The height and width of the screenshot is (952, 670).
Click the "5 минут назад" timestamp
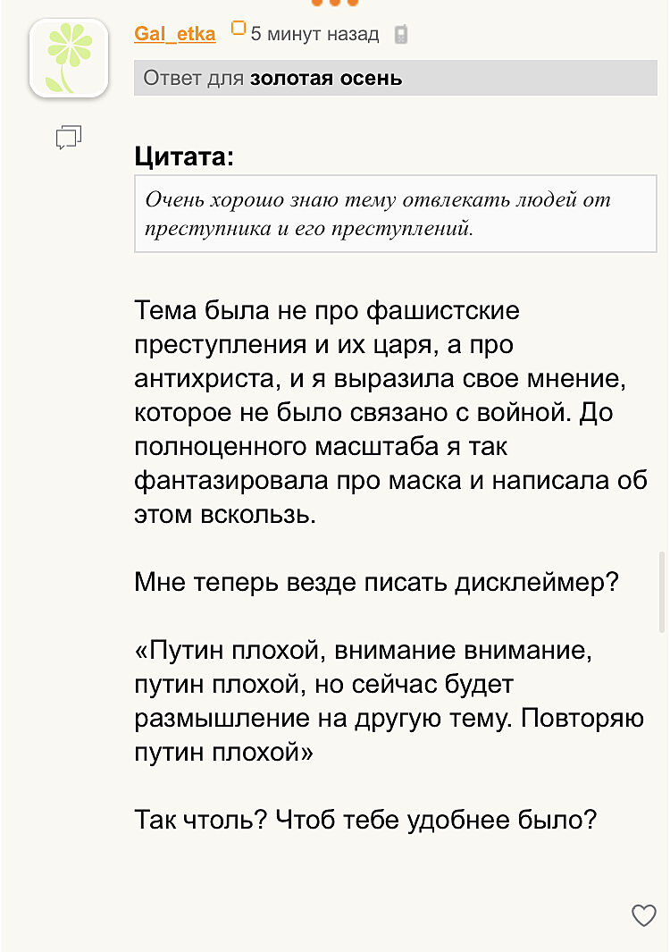[x=314, y=35]
